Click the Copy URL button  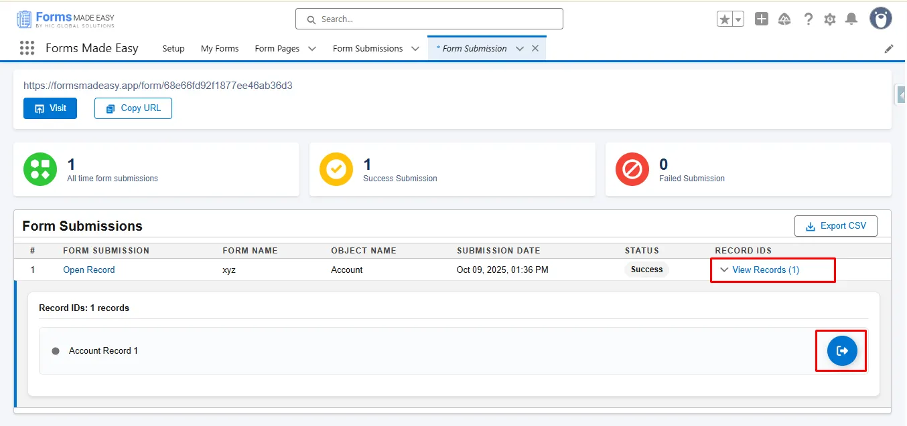click(133, 108)
